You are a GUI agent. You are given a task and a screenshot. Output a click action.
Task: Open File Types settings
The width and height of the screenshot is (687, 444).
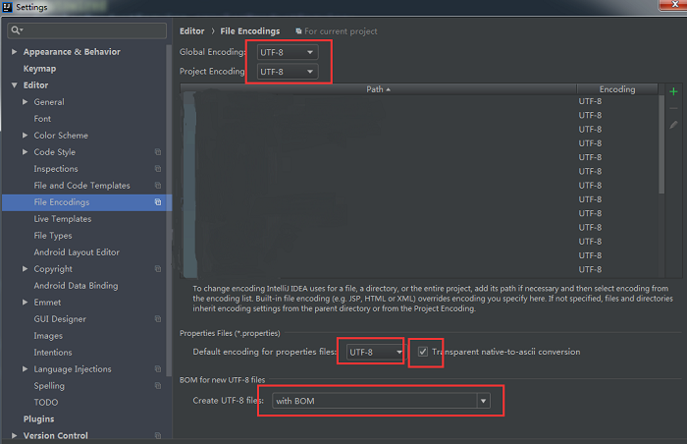click(53, 235)
